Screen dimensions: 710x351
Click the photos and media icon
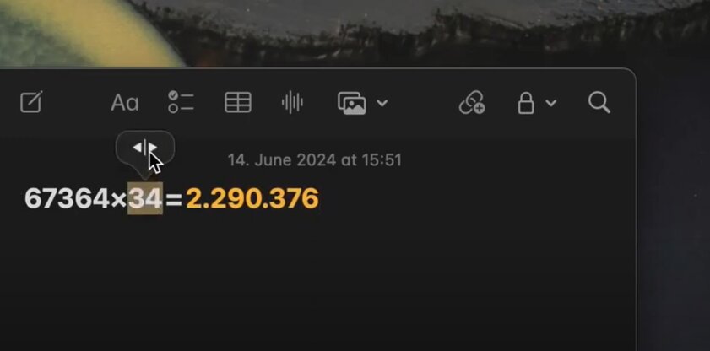pyautogui.click(x=352, y=103)
